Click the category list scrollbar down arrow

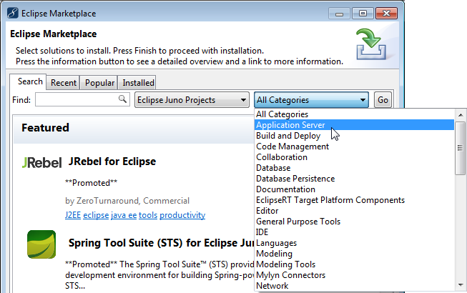(x=461, y=284)
